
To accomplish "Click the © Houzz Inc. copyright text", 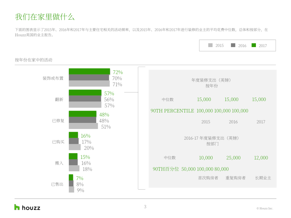I will [265, 208].
